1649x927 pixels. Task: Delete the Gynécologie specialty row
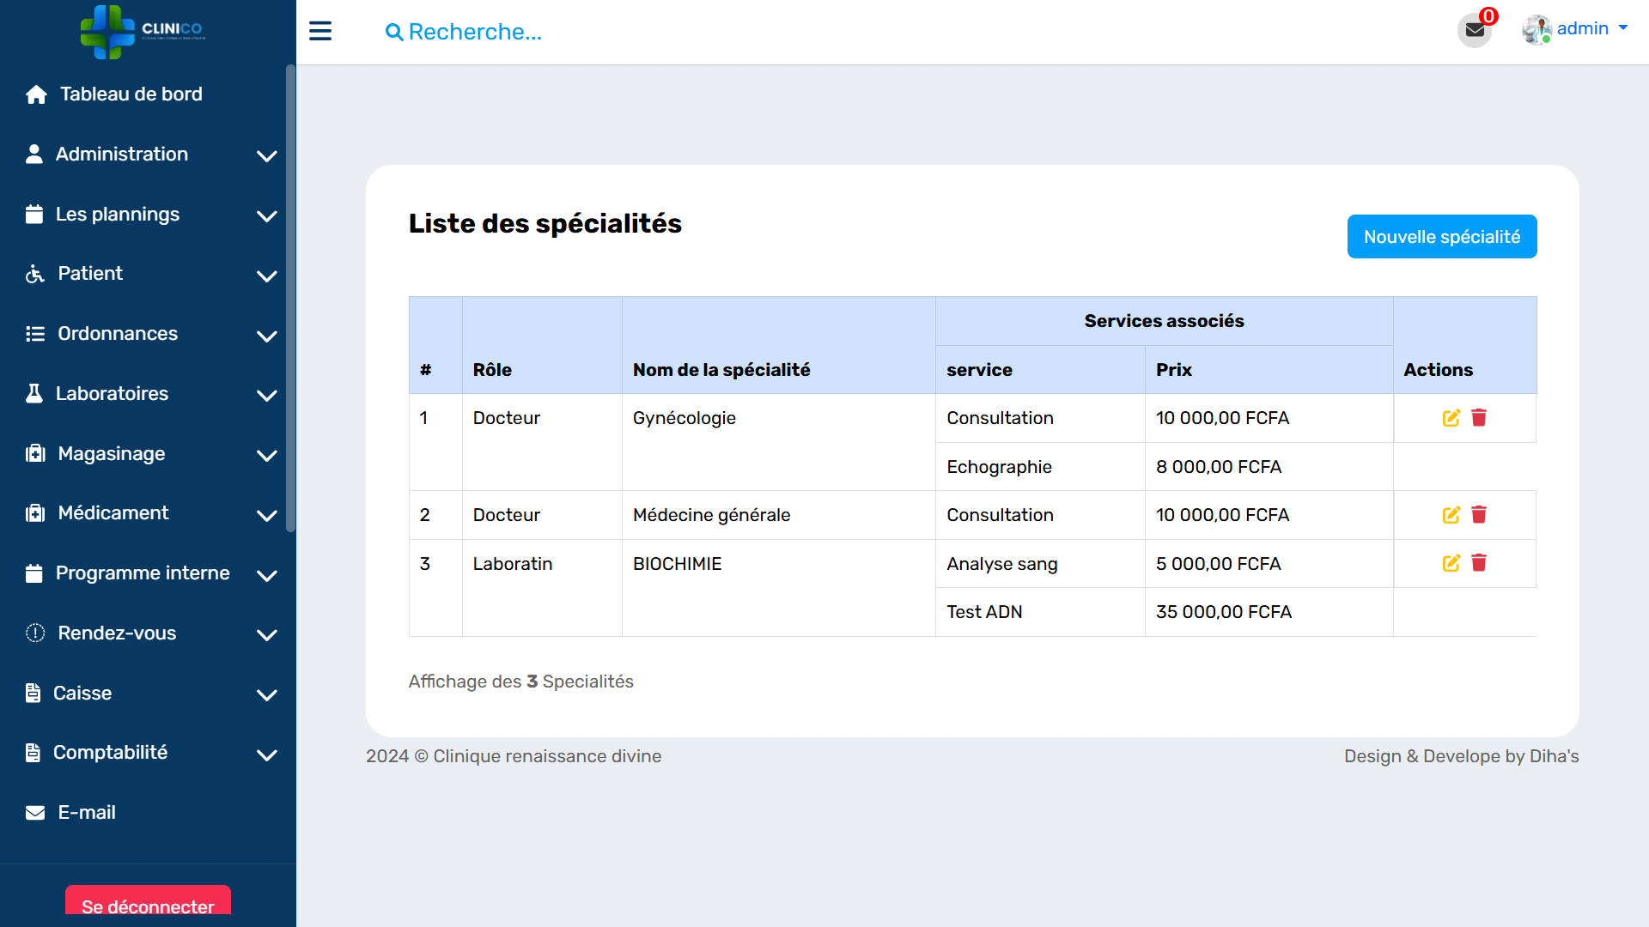1479,418
